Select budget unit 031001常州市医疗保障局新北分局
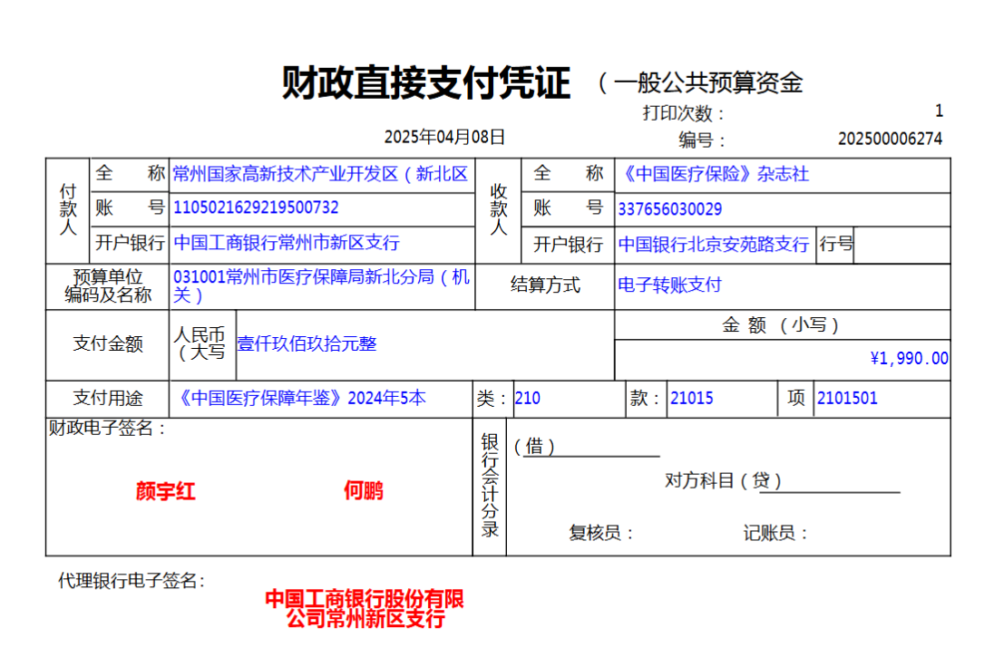The image size is (984, 657). coord(321,285)
